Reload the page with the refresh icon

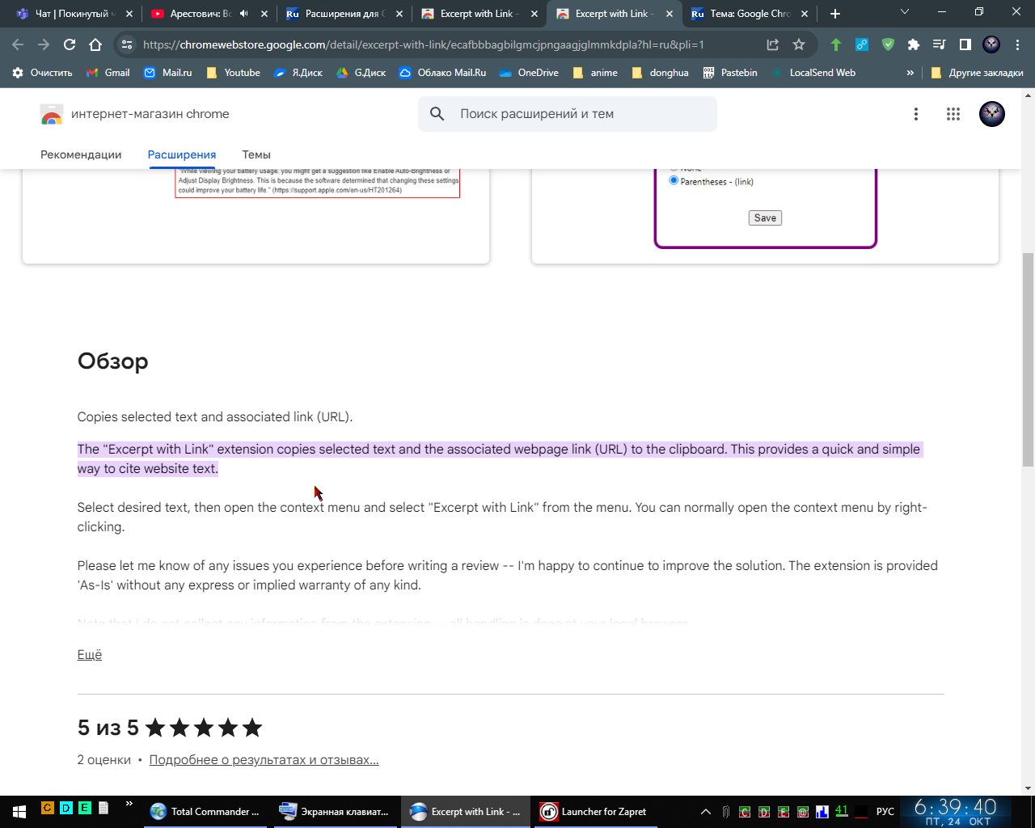click(x=70, y=45)
